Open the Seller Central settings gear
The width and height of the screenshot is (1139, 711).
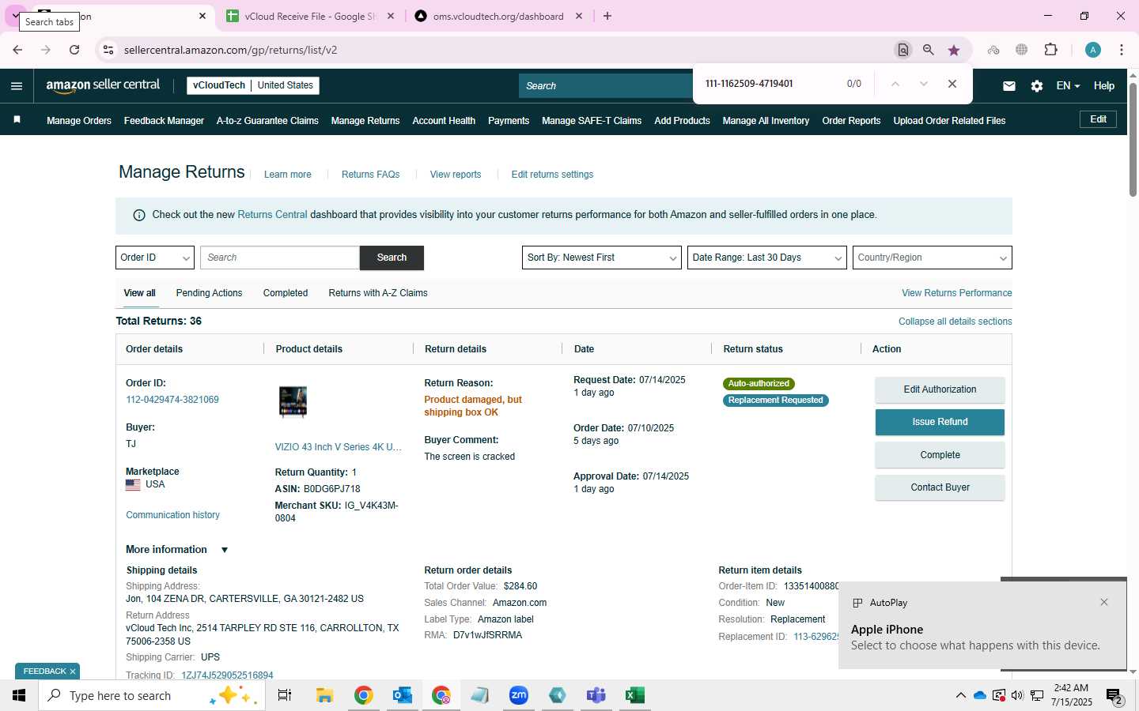[1037, 86]
